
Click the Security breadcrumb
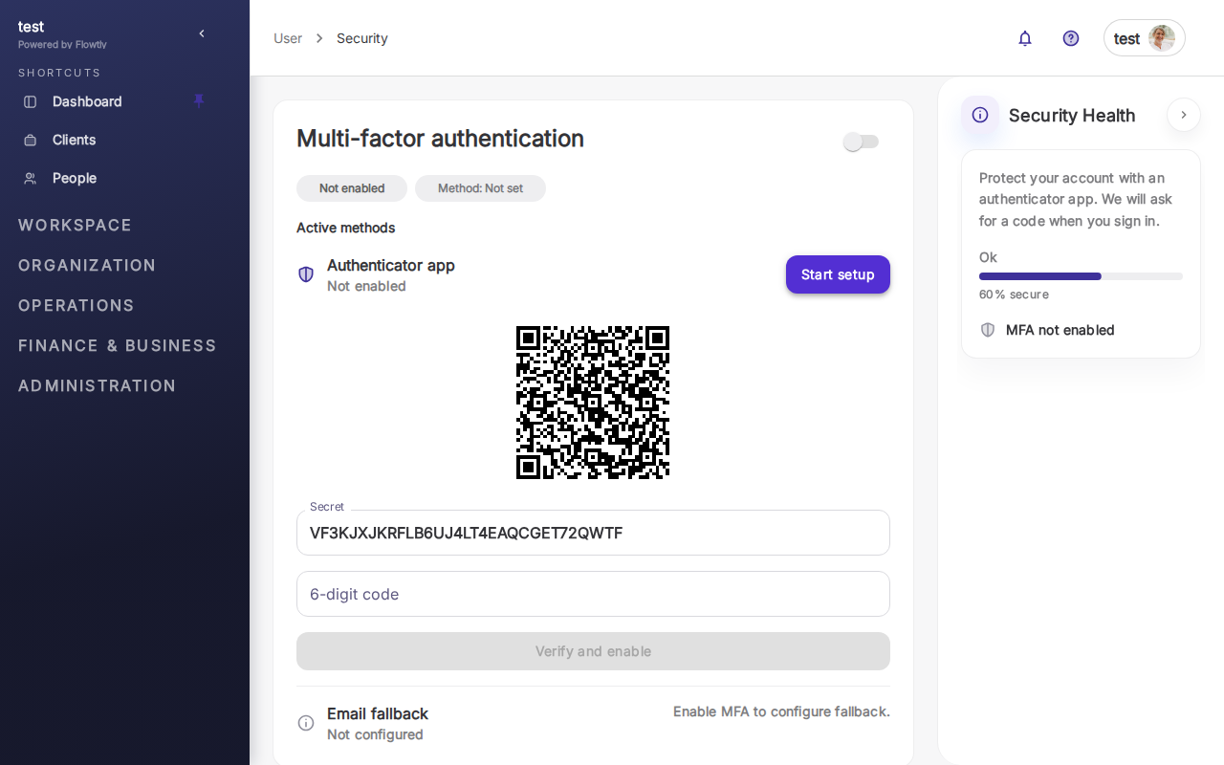pos(362,38)
